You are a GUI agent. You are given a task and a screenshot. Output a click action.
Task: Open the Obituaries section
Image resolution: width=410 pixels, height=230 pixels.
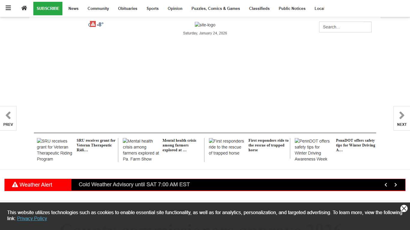pos(128,8)
